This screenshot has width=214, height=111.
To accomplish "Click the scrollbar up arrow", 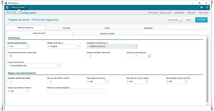I will (x=207, y=37).
